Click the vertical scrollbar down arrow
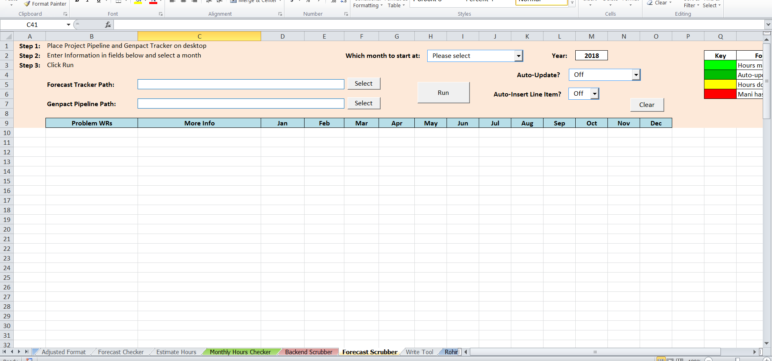772x361 pixels. click(x=767, y=343)
